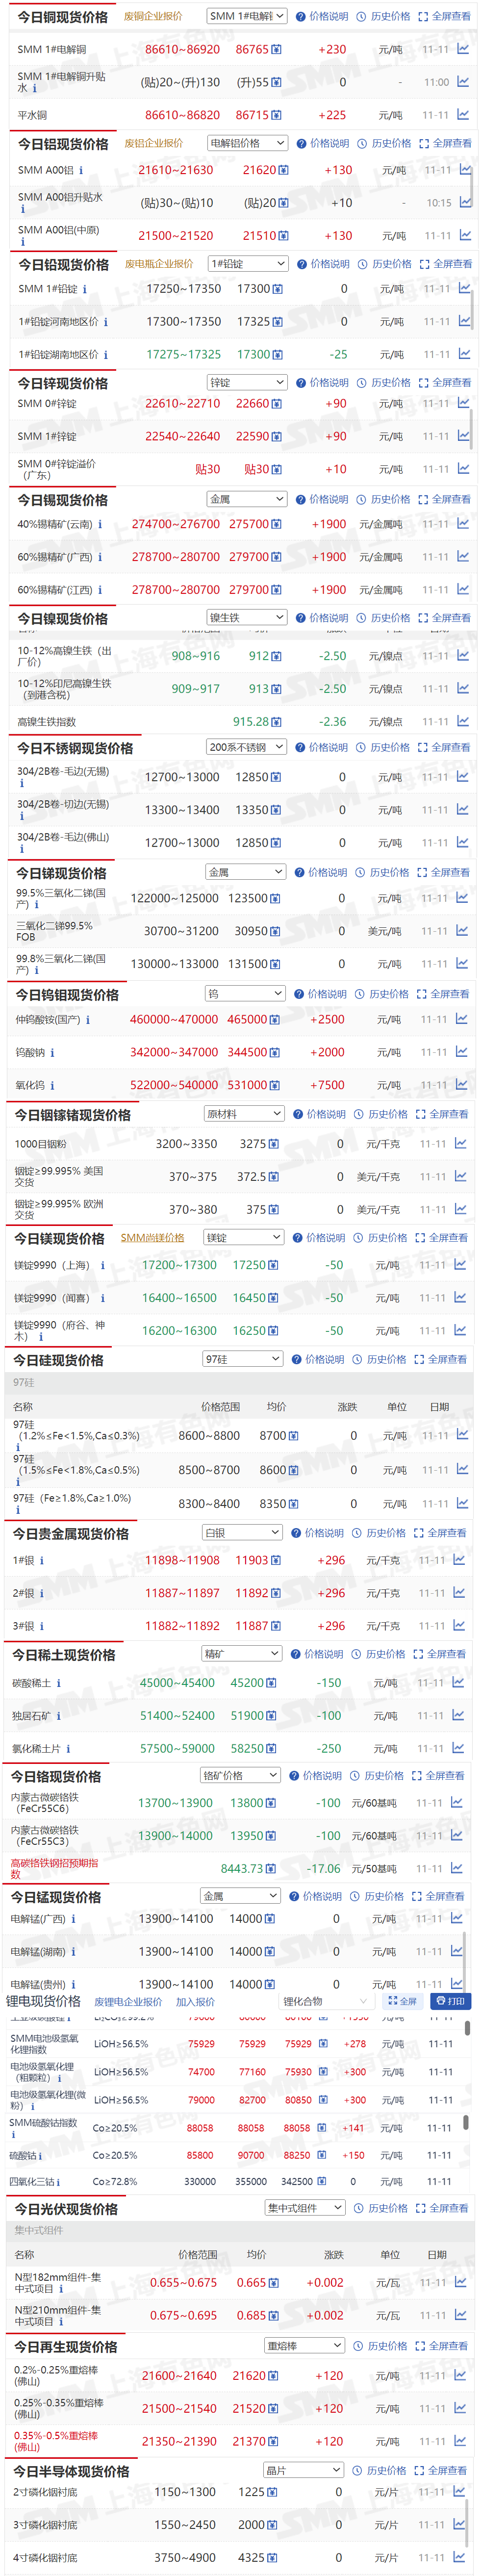Viewport: 482px width, 2576px height.
Task: Open trend chart for SMM 0#锌锭 row
Action: 464,403
